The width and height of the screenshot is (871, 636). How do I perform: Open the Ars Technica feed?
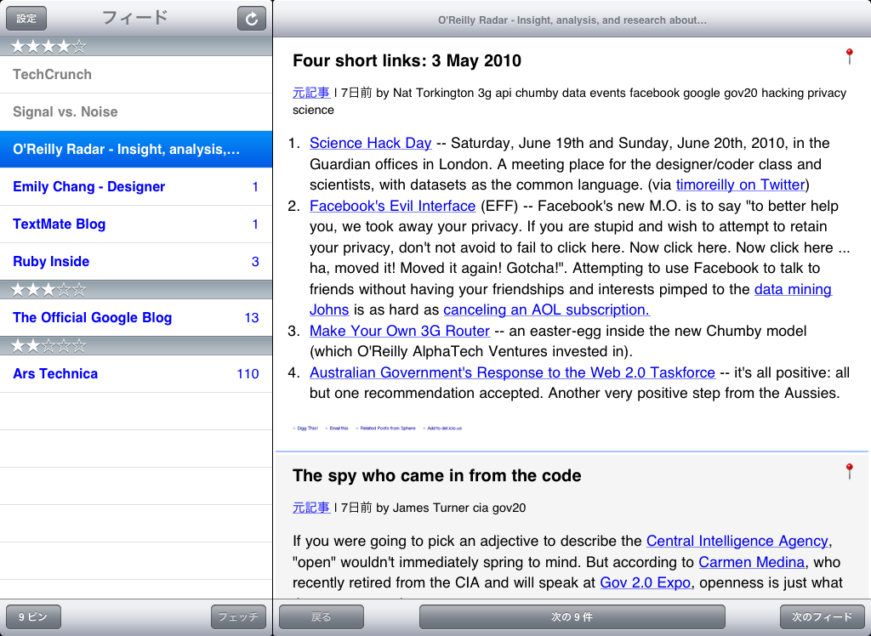pyautogui.click(x=136, y=373)
